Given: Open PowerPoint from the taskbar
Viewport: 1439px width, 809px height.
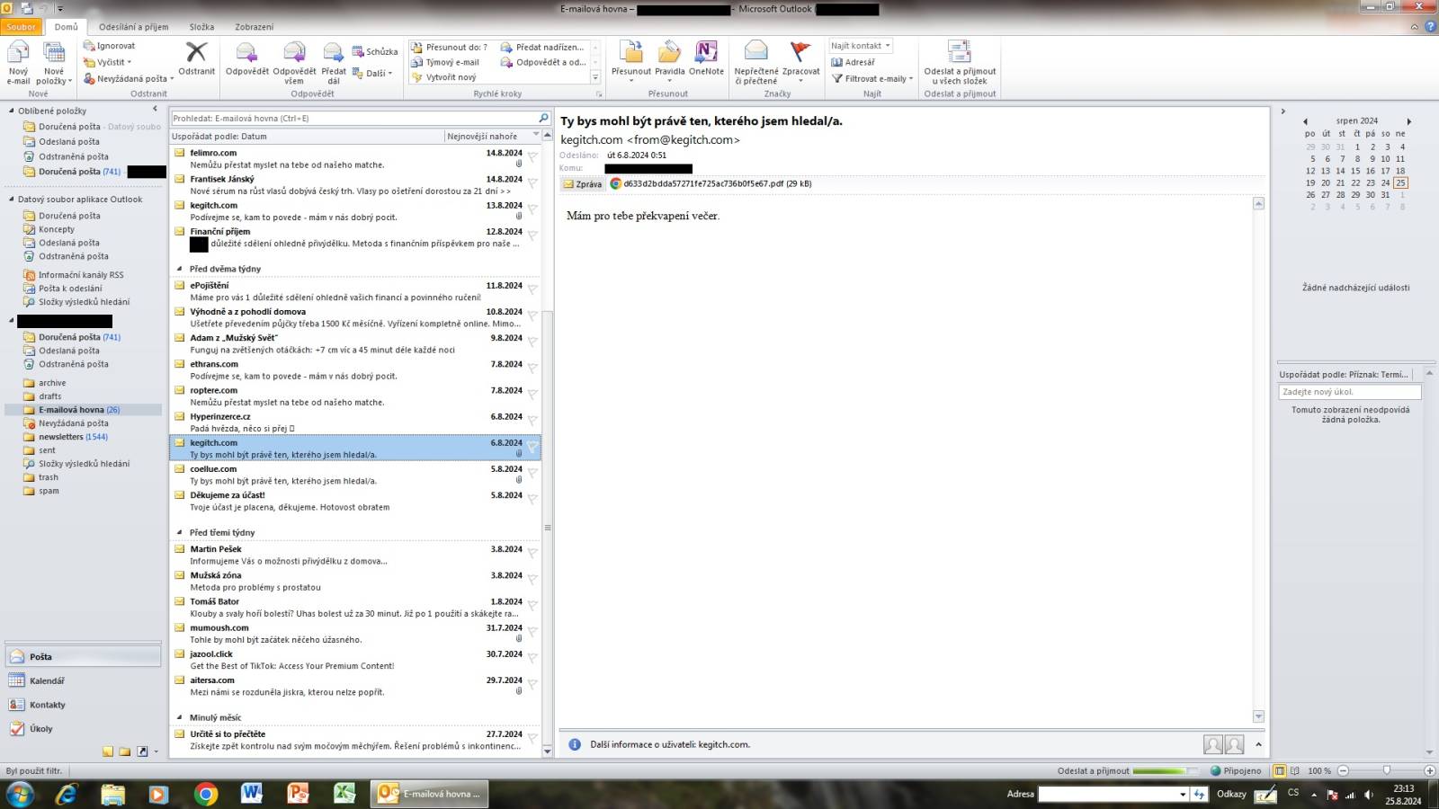Looking at the screenshot, I should (298, 794).
